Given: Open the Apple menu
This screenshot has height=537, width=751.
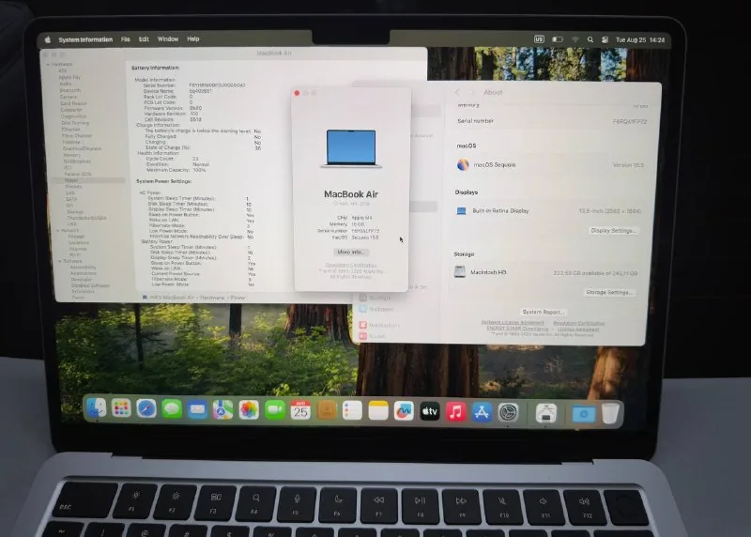Looking at the screenshot, I should click(48, 39).
